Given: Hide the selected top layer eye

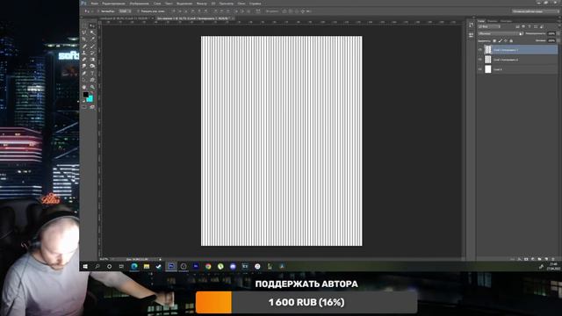Looking at the screenshot, I should point(480,50).
